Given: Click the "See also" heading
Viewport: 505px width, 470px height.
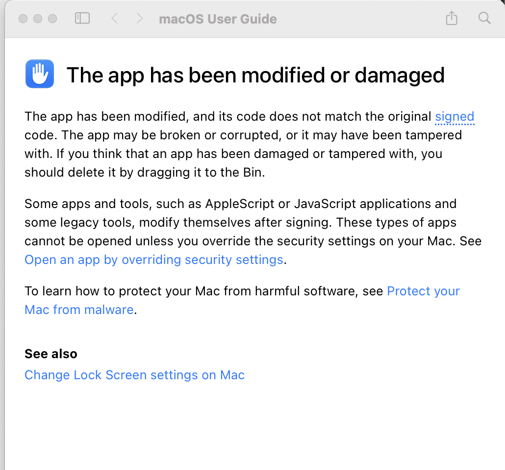Looking at the screenshot, I should pyautogui.click(x=51, y=354).
